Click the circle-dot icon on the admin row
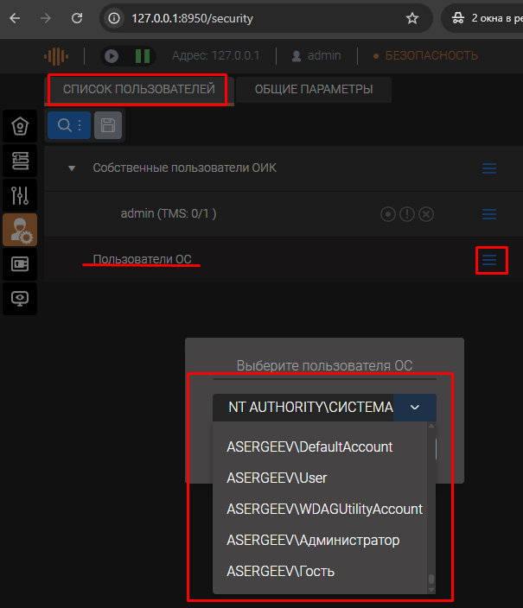The width and height of the screenshot is (523, 608). coord(388,214)
